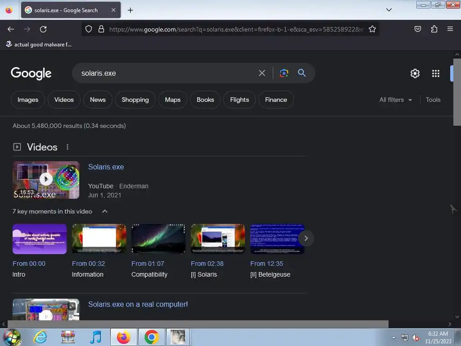This screenshot has height=346, width=461.
Task: Switch to Firefox in the taskbar
Action: pos(123,337)
